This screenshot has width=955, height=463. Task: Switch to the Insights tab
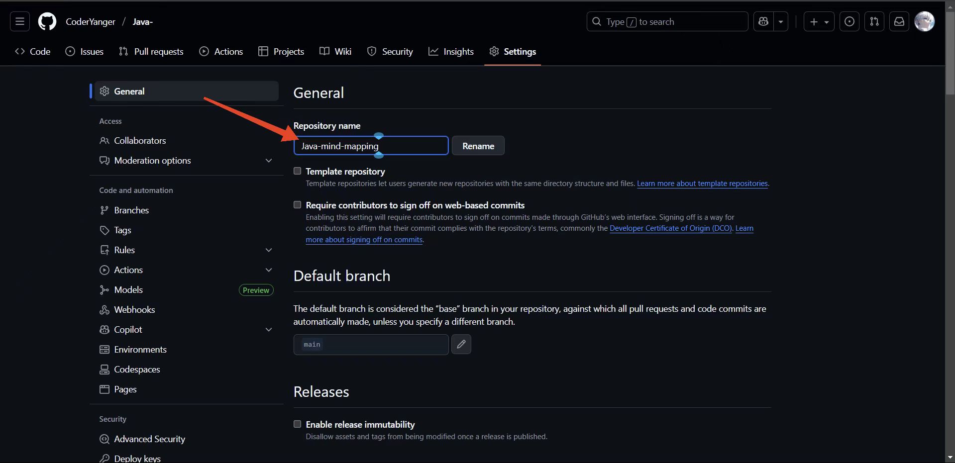(451, 51)
